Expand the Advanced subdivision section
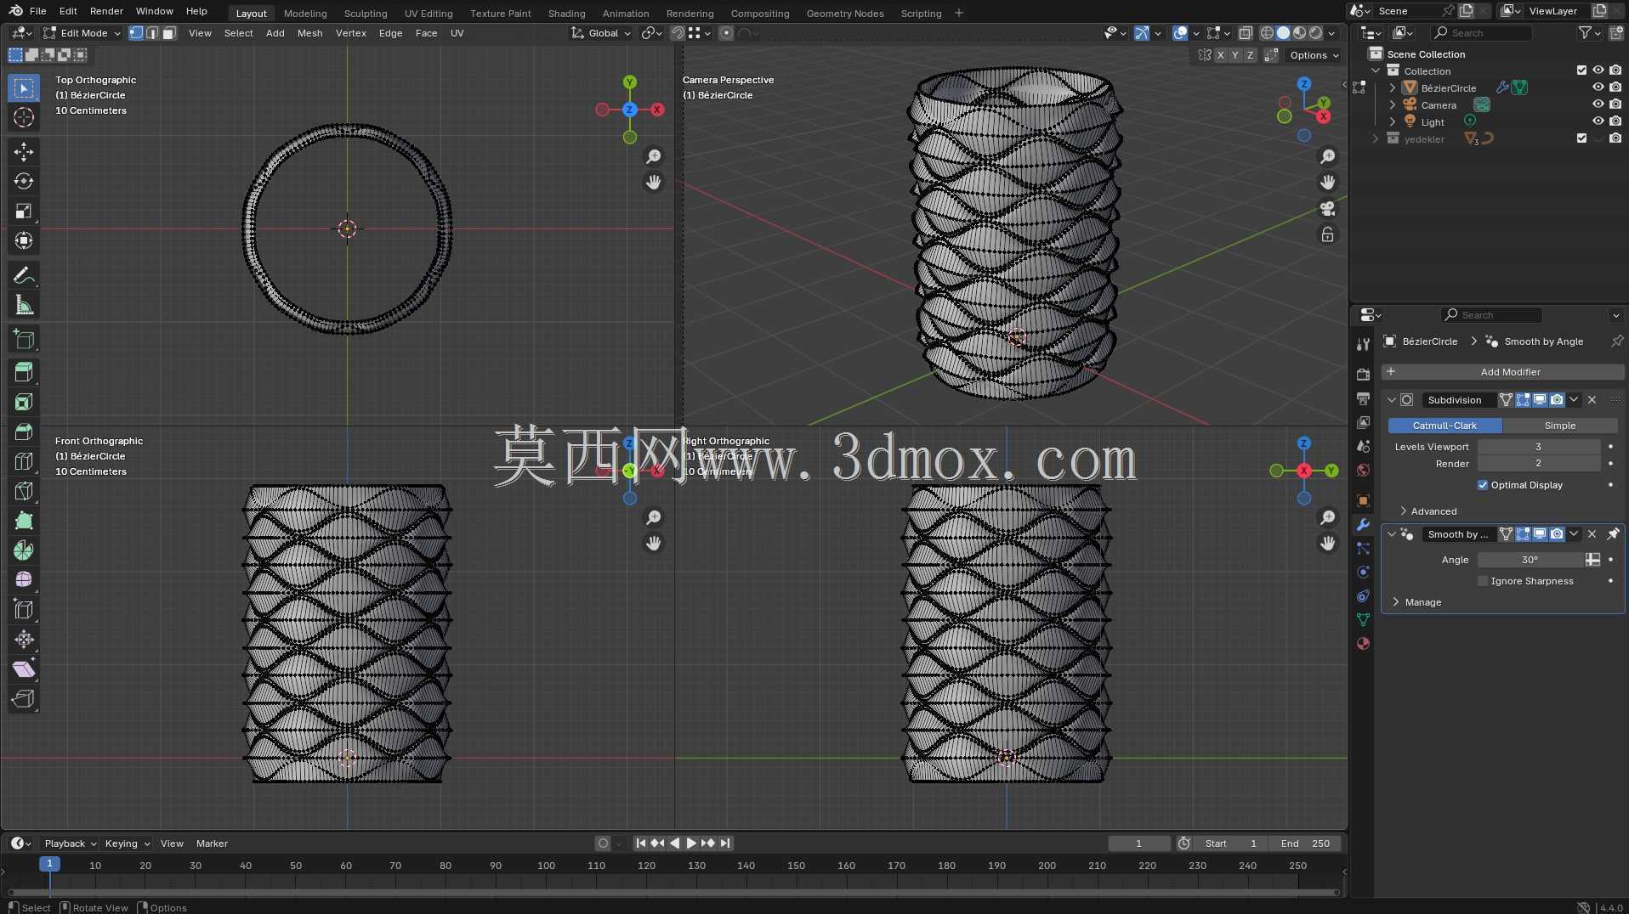This screenshot has width=1629, height=914. 1433,511
